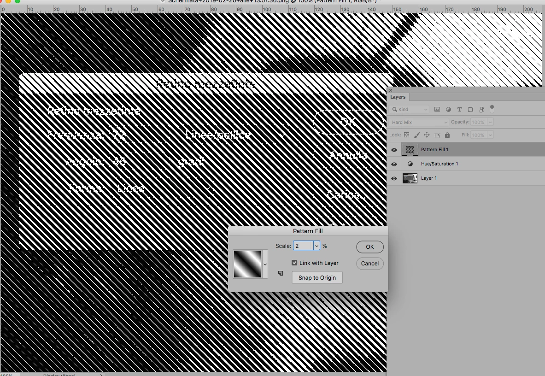Screen dimensions: 545x376
Task: Filter layers by smart objects icon
Action: [x=482, y=109]
